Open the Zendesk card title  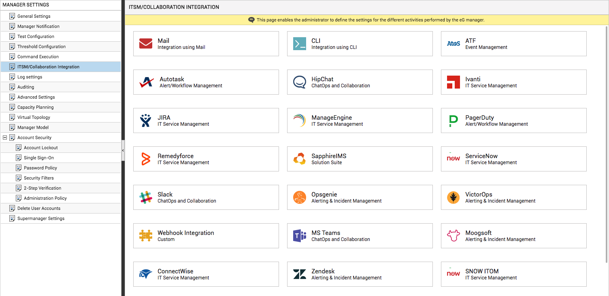click(323, 271)
